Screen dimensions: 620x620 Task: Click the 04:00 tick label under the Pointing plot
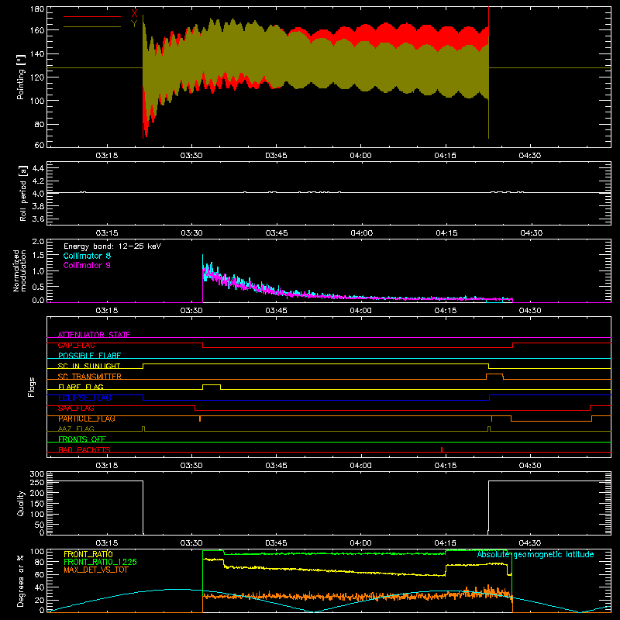(x=360, y=156)
